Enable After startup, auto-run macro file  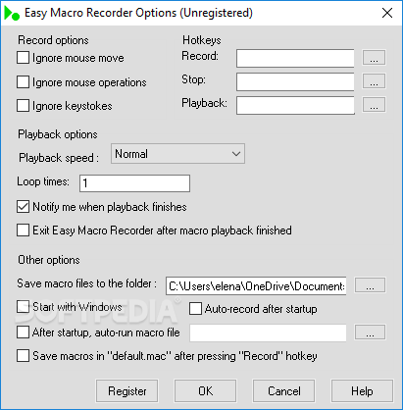tap(23, 333)
